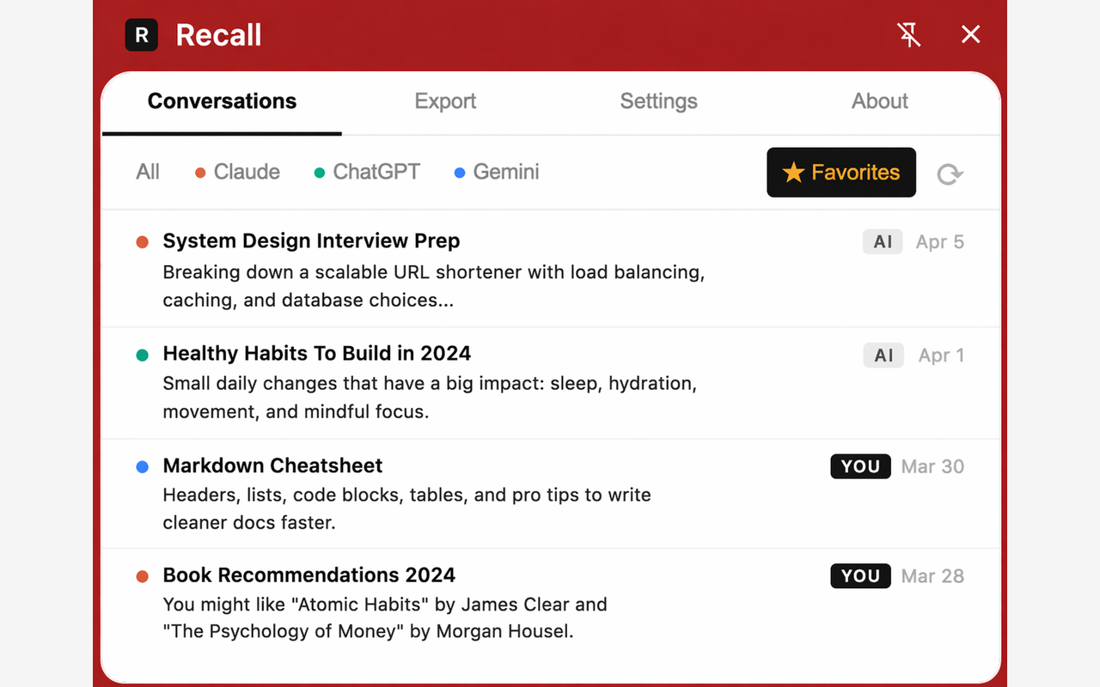Open the Markdown Cheatsheet conversation
Viewport: 1100px width, 687px height.
tap(551, 493)
